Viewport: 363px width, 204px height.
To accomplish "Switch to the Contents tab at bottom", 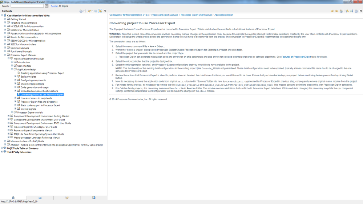I will tap(13, 198).
